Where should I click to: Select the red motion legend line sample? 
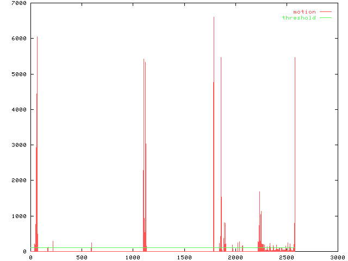click(325, 12)
